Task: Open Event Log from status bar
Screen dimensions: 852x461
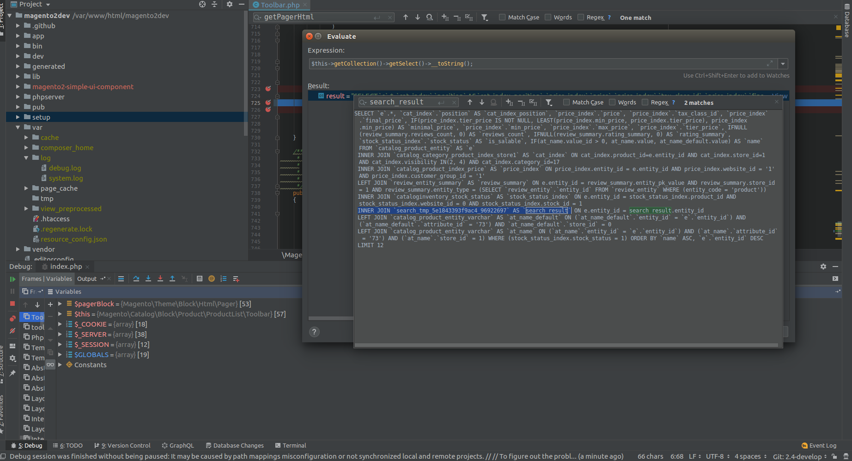Action: pyautogui.click(x=819, y=445)
